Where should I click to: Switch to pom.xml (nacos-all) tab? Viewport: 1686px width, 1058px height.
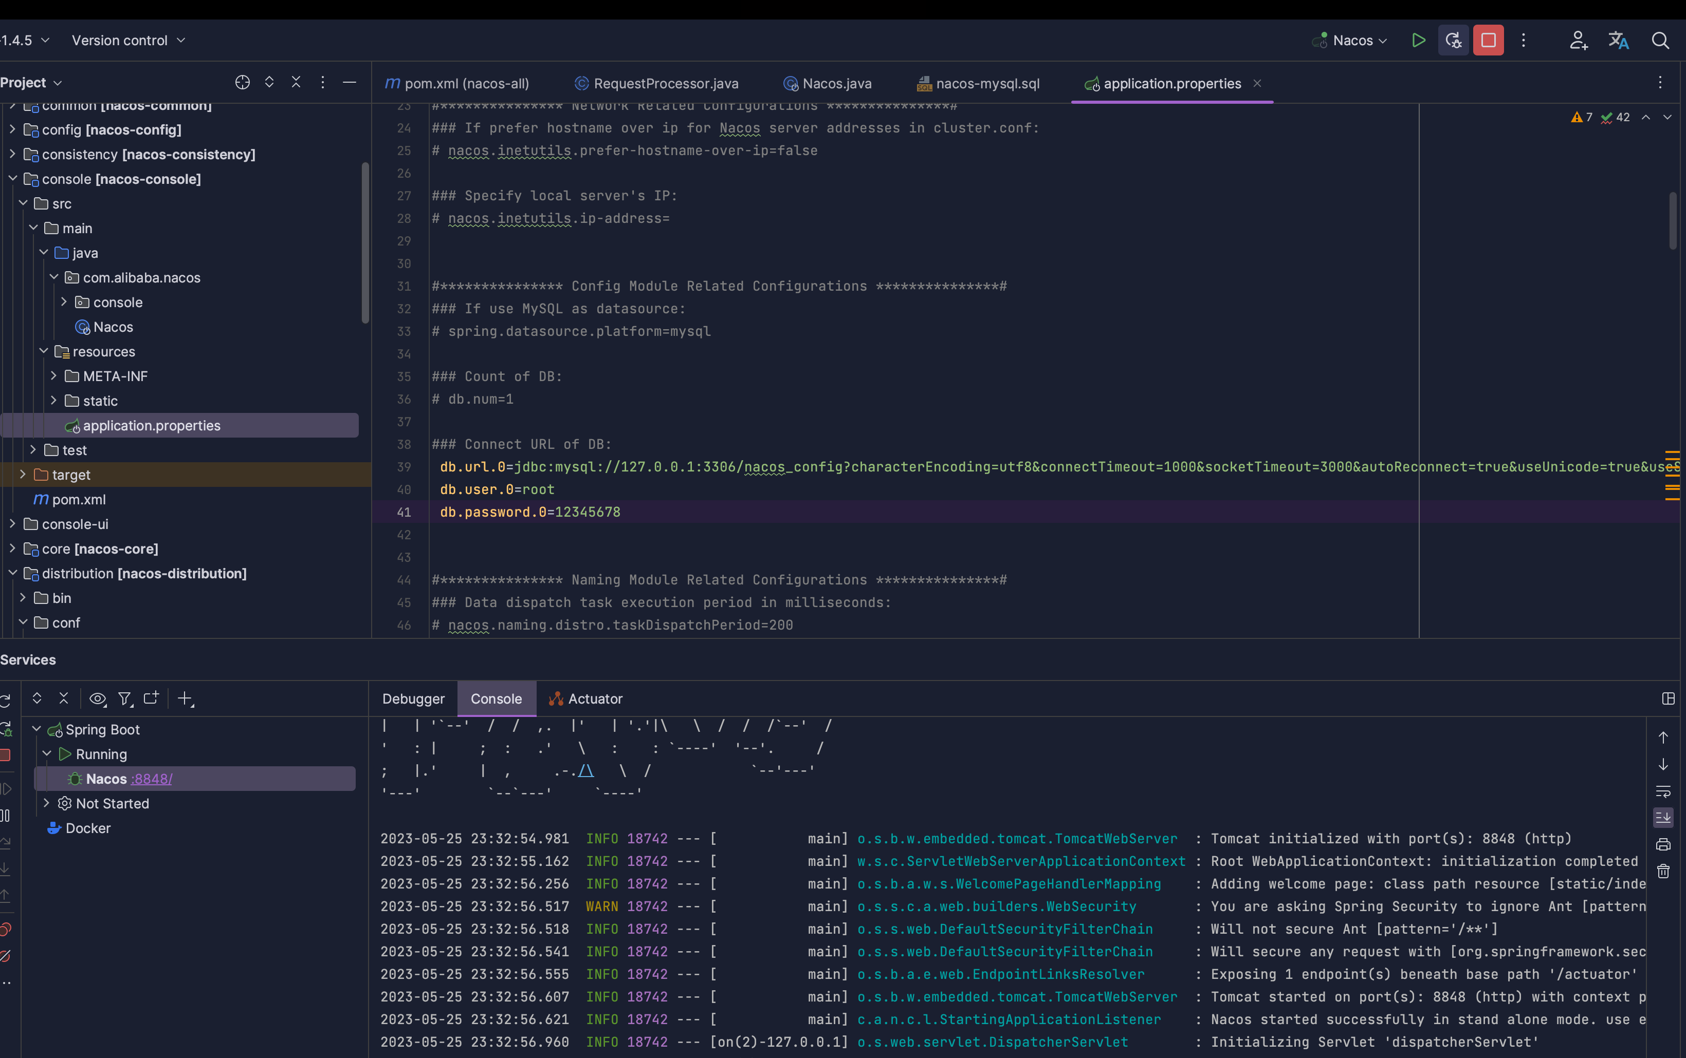[x=457, y=83]
